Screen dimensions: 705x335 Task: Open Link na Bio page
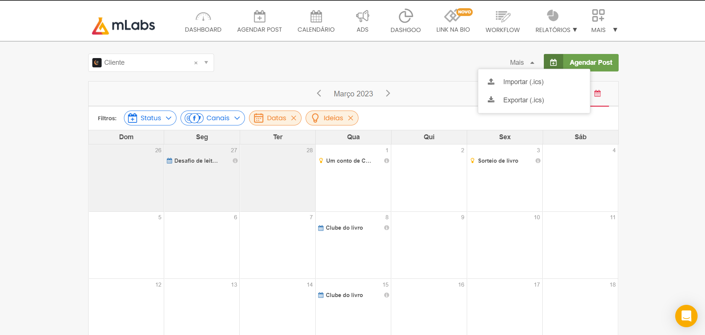(x=453, y=22)
